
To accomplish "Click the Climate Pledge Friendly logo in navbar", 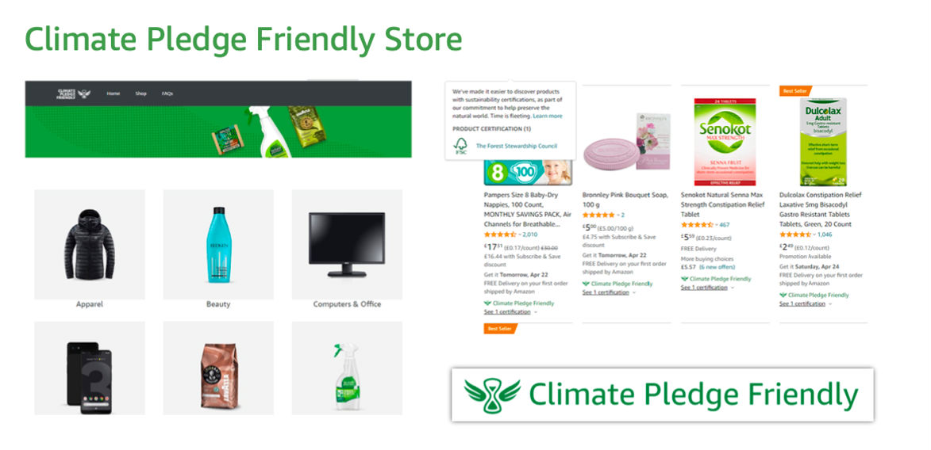I will 75,93.
